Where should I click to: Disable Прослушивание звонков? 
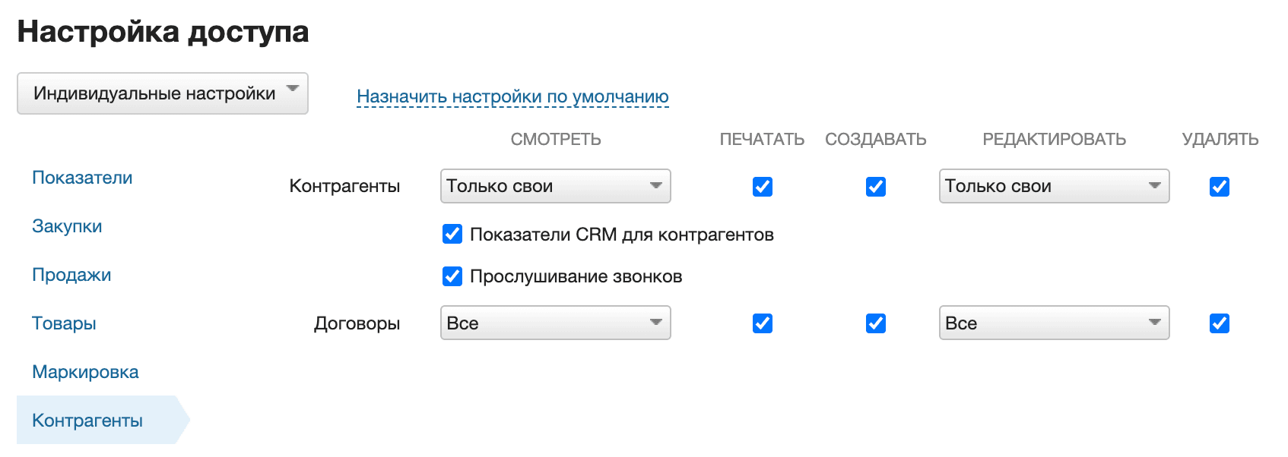point(452,276)
